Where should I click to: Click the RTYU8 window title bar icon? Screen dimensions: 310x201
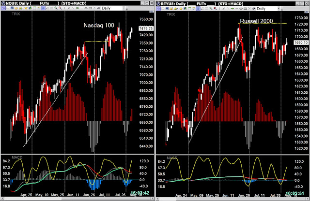158,3
